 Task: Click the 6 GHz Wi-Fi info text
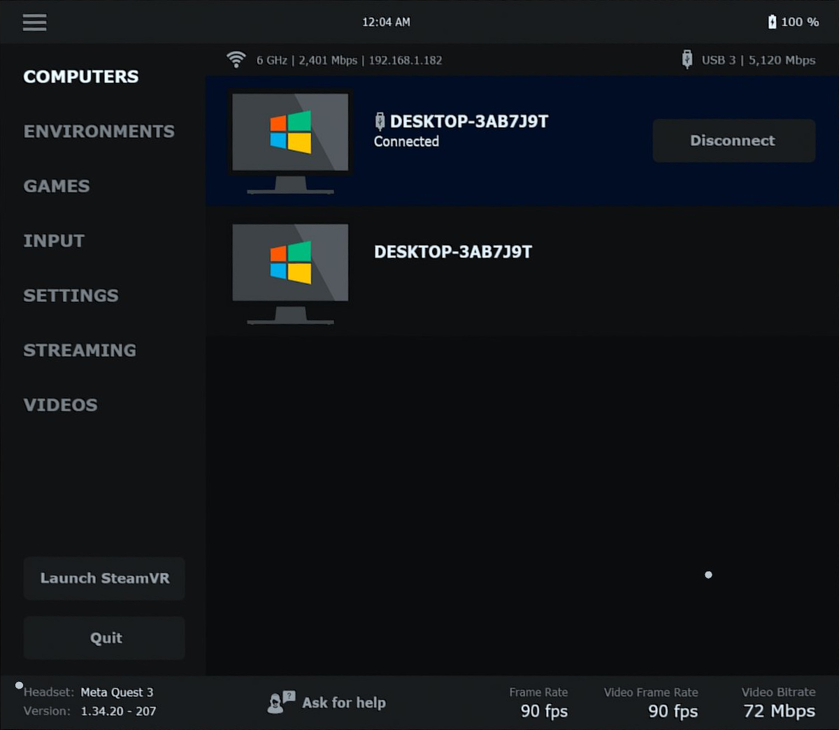pyautogui.click(x=349, y=61)
